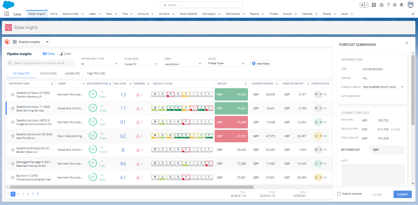Open the Dashboards nav menu item

(x=232, y=14)
